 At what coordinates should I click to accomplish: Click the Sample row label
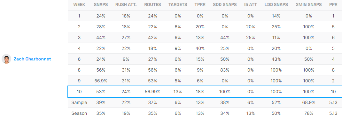click(79, 102)
